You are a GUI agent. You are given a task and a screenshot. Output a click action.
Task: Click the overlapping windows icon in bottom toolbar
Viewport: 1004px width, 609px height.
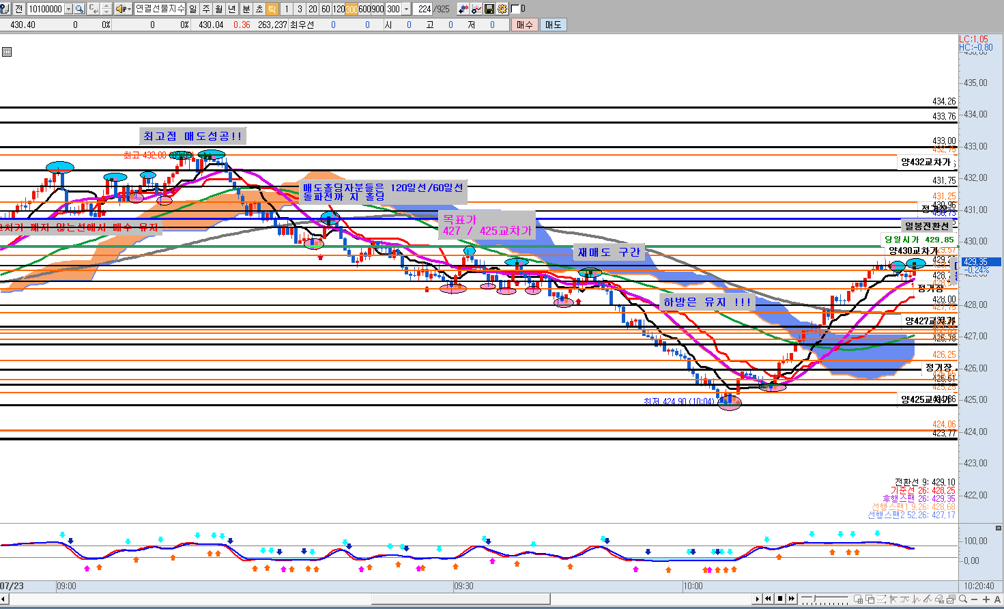click(x=870, y=599)
